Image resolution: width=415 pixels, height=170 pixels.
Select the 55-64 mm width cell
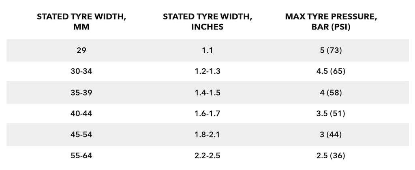pyautogui.click(x=81, y=155)
